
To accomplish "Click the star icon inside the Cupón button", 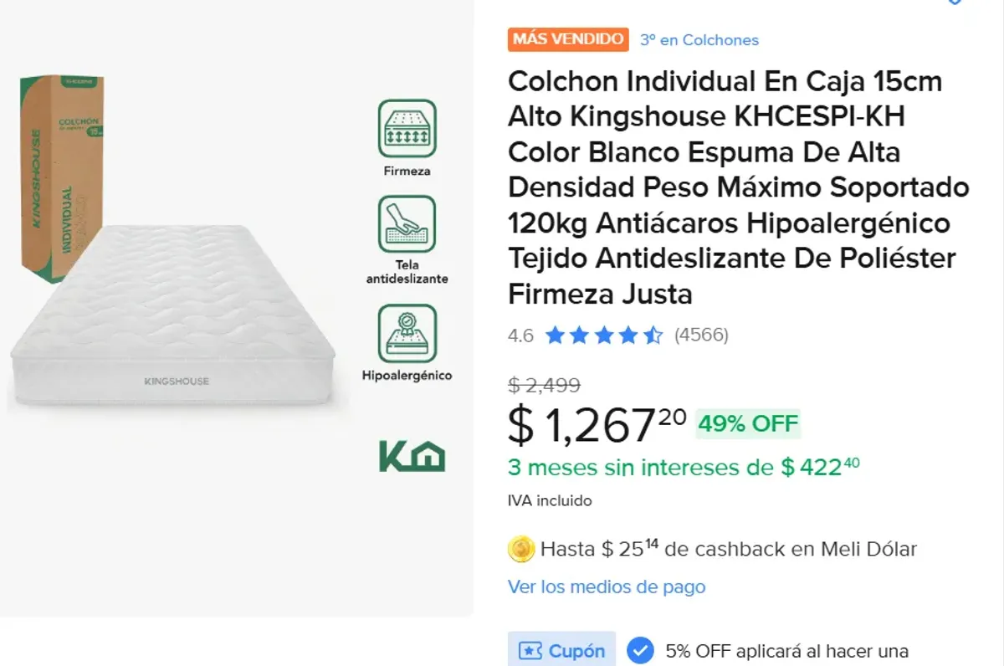I will (530, 650).
